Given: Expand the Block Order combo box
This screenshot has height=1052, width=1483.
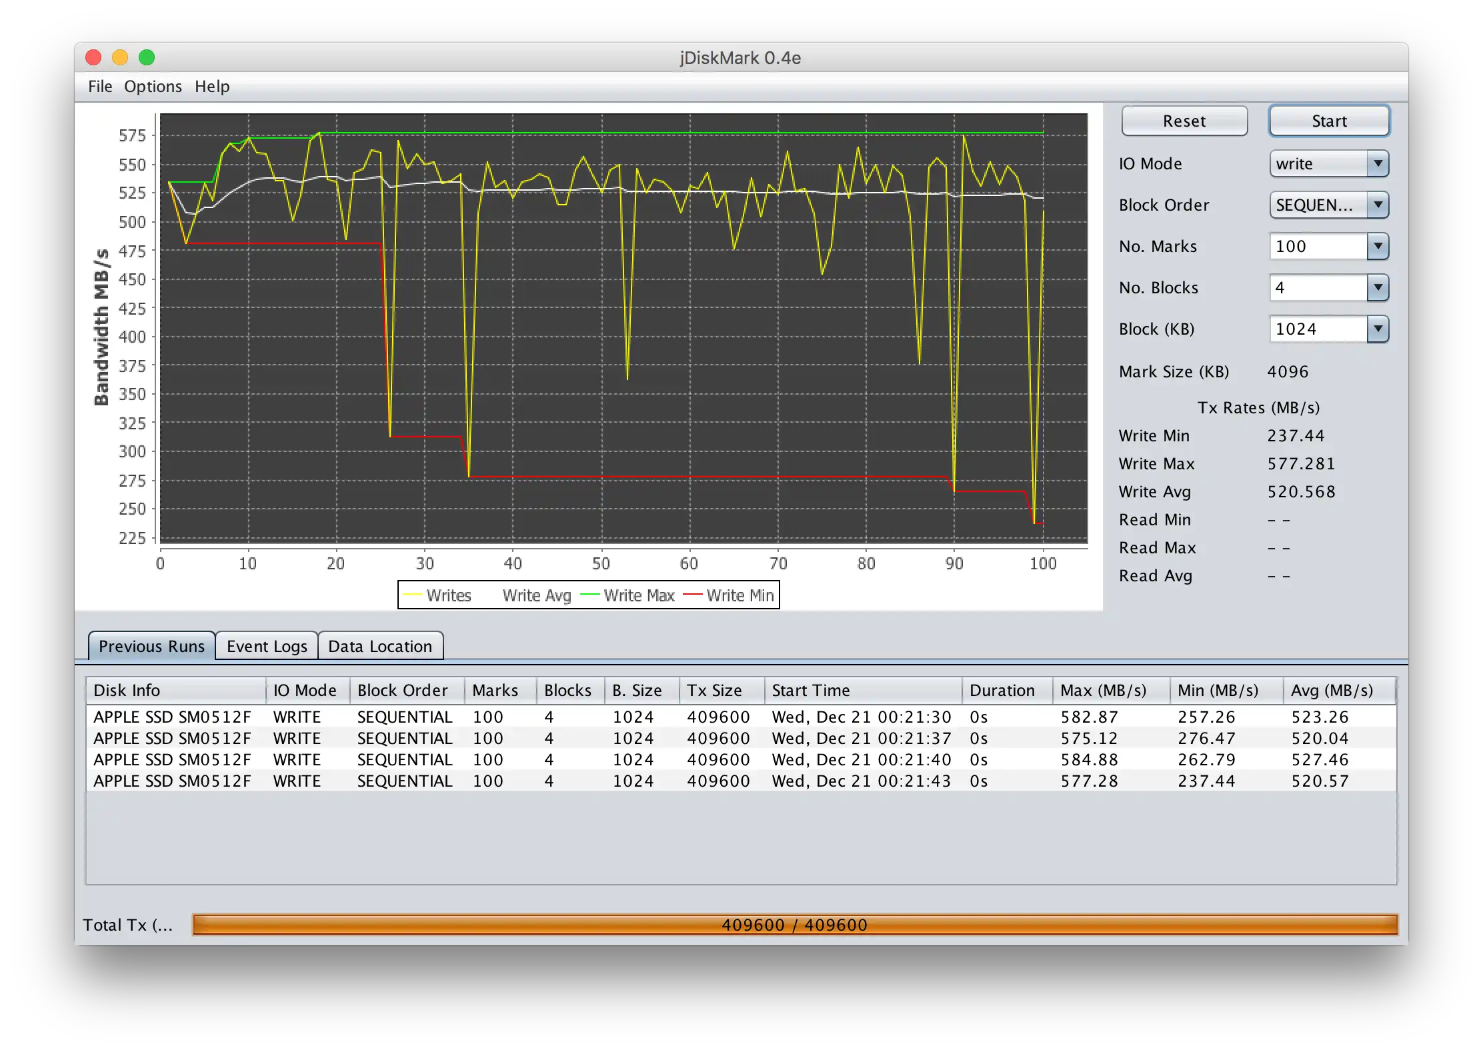Looking at the screenshot, I should (1377, 205).
